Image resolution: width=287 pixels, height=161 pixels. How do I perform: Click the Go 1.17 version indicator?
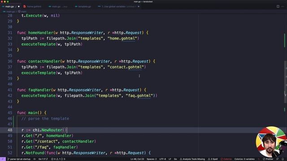pyautogui.click(x=43, y=159)
